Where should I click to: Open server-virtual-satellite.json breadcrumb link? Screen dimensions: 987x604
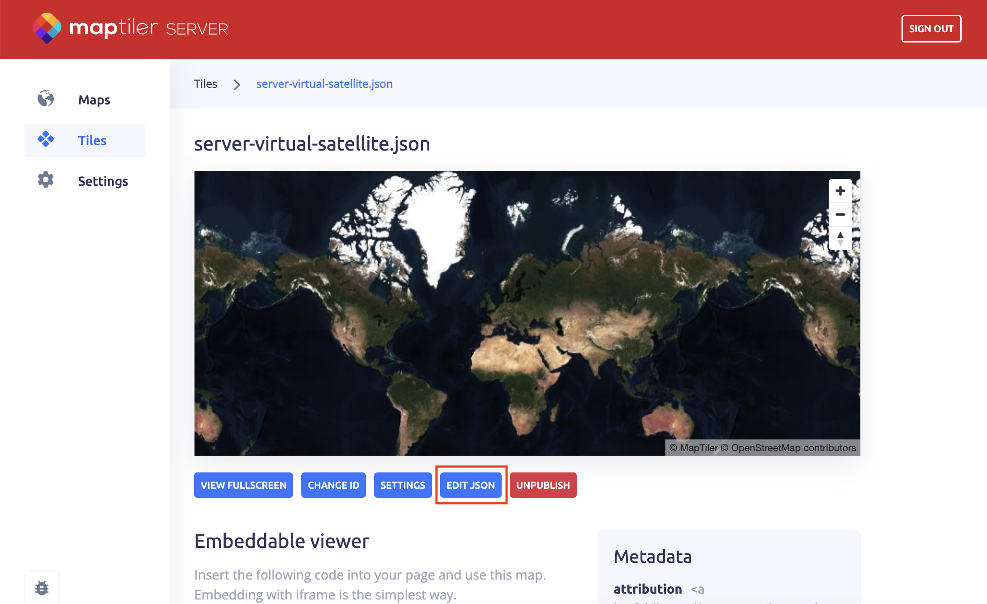324,84
